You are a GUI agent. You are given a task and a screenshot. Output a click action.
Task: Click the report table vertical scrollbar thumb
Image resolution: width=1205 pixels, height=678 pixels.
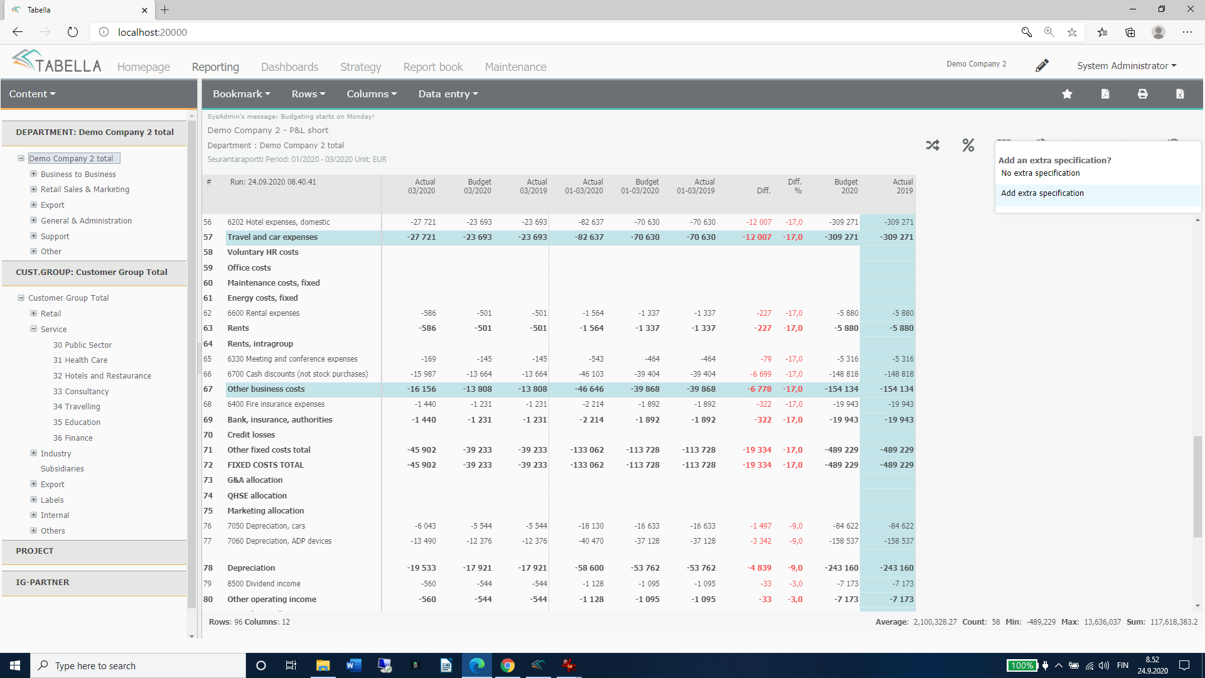coord(1197,487)
